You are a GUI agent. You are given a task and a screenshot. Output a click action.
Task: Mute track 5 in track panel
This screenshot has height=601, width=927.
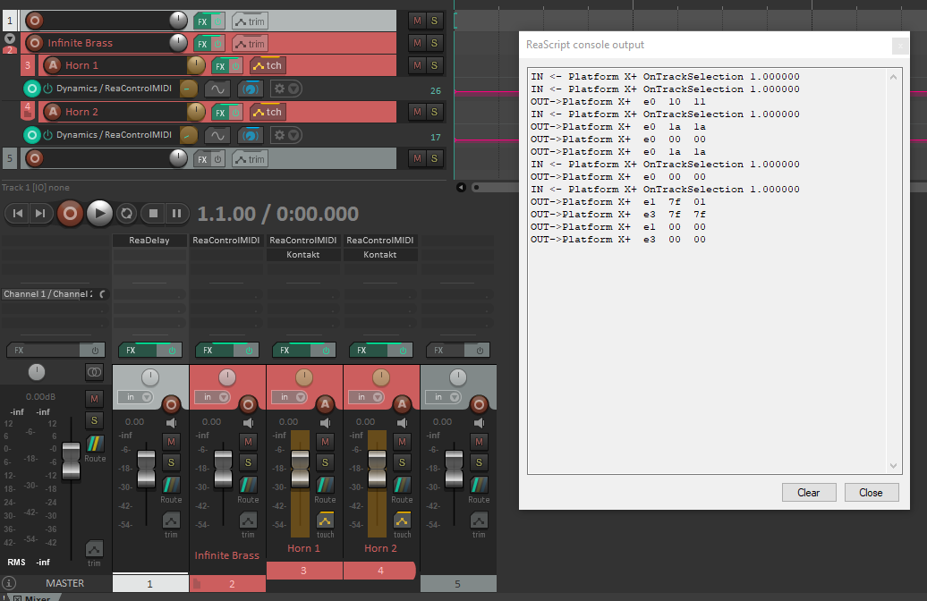(417, 158)
